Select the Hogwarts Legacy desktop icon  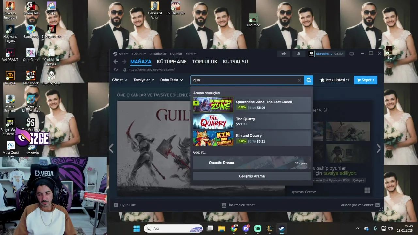[x=10, y=34]
